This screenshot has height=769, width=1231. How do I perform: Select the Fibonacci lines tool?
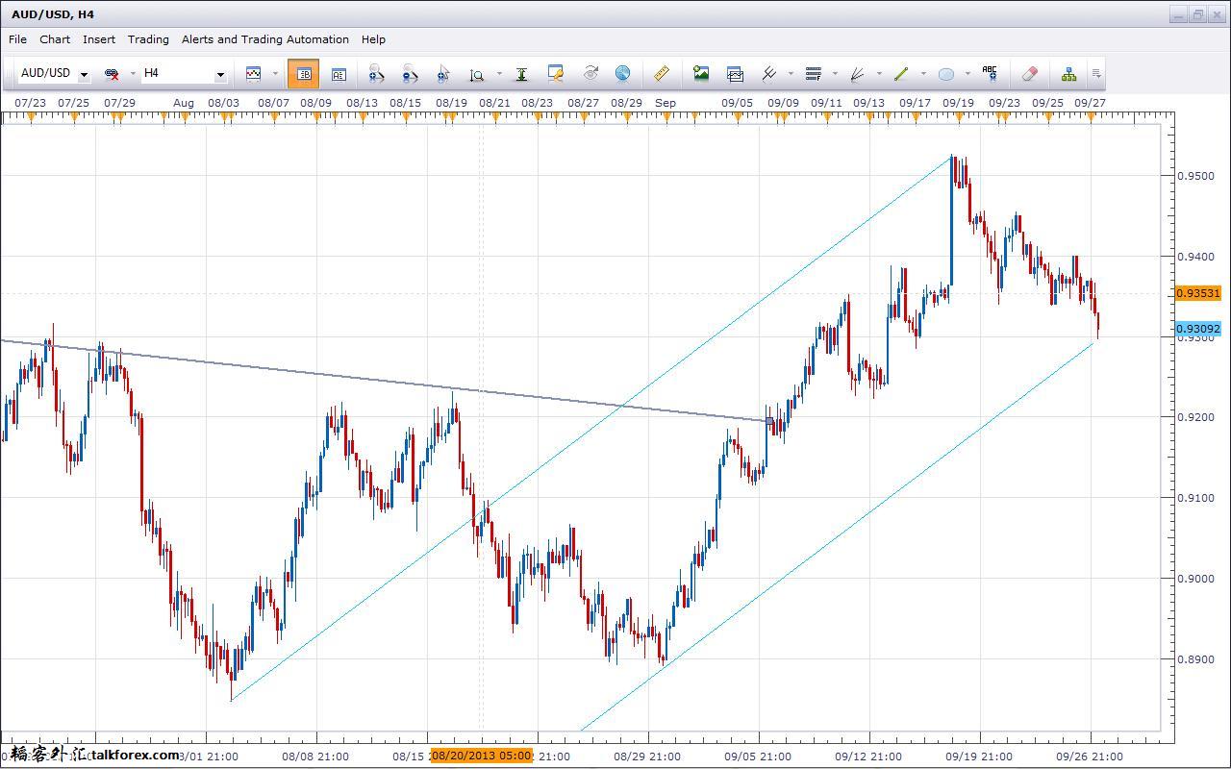click(814, 74)
